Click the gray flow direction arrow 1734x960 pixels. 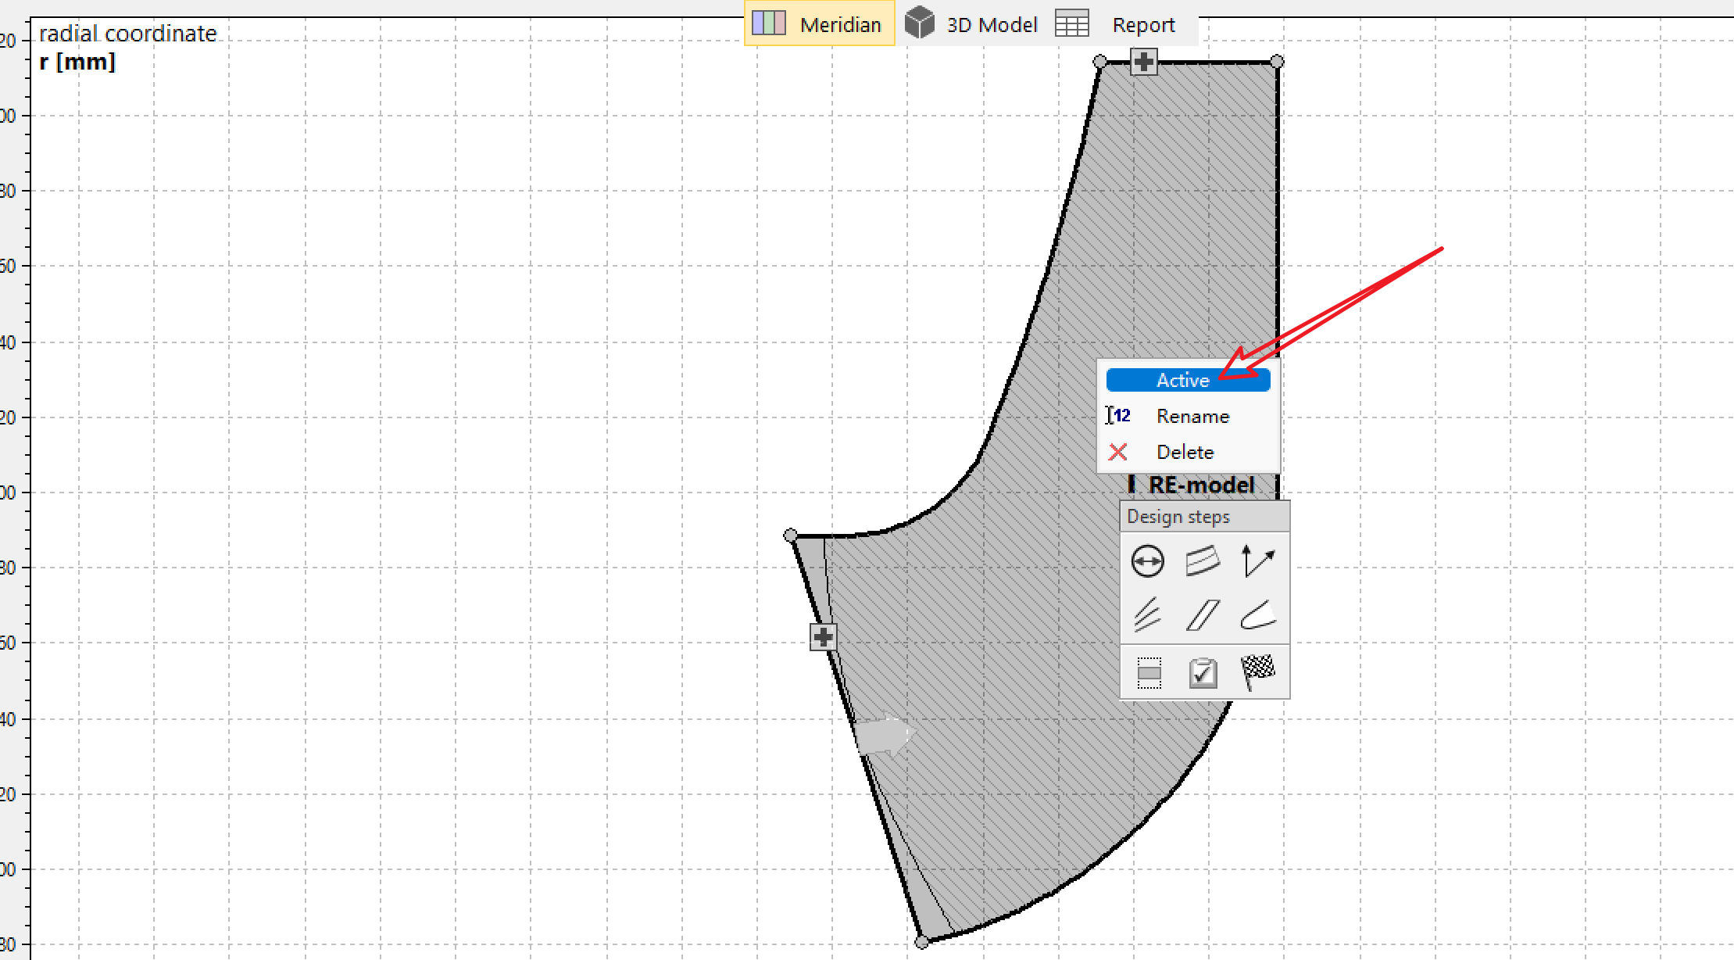883,736
